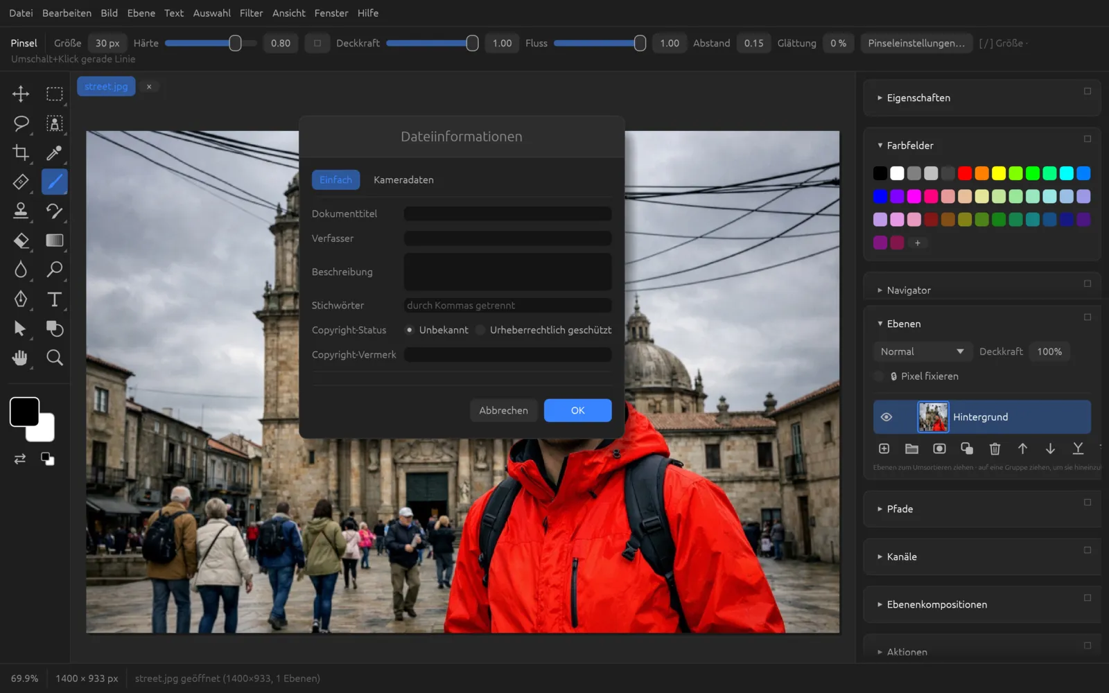1109x693 pixels.
Task: Activate the Hand tool
Action: 21,358
